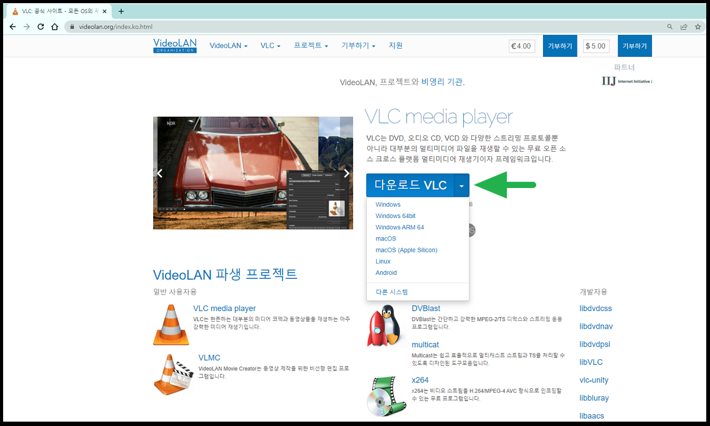Open 다른 시스템 in download menu

pos(392,292)
